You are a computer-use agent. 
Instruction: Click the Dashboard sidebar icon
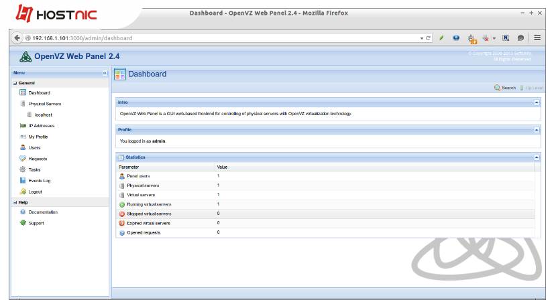point(23,92)
